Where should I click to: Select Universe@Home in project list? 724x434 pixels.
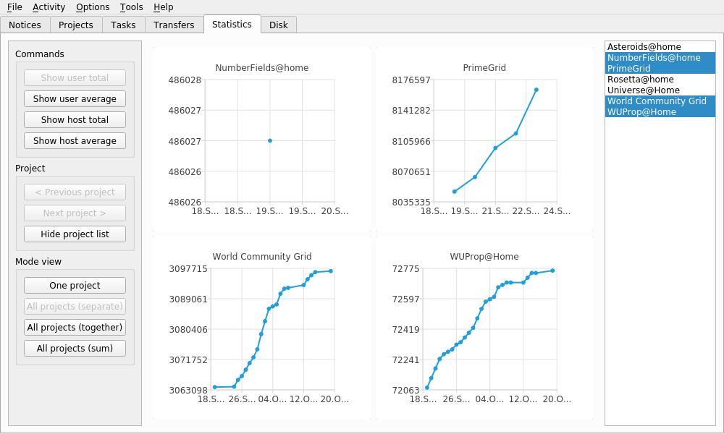tap(643, 90)
